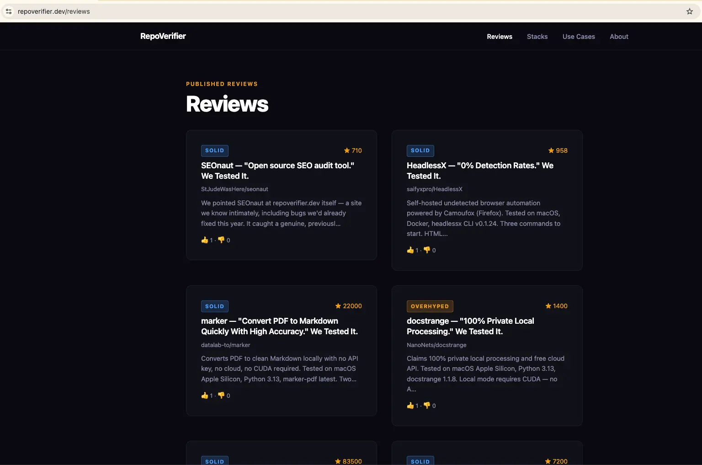This screenshot has width=702, height=465.
Task: Click the SOLID badge on marker card
Action: click(x=215, y=306)
